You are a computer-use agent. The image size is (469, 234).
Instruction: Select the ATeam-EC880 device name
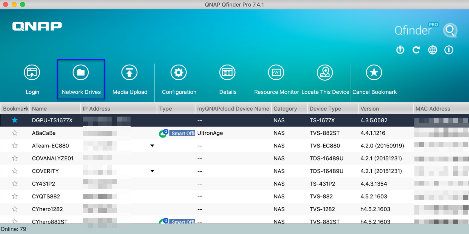tap(50, 146)
